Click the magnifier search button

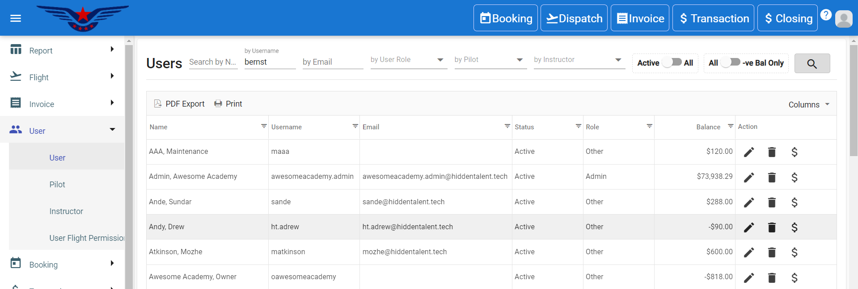[x=812, y=63]
